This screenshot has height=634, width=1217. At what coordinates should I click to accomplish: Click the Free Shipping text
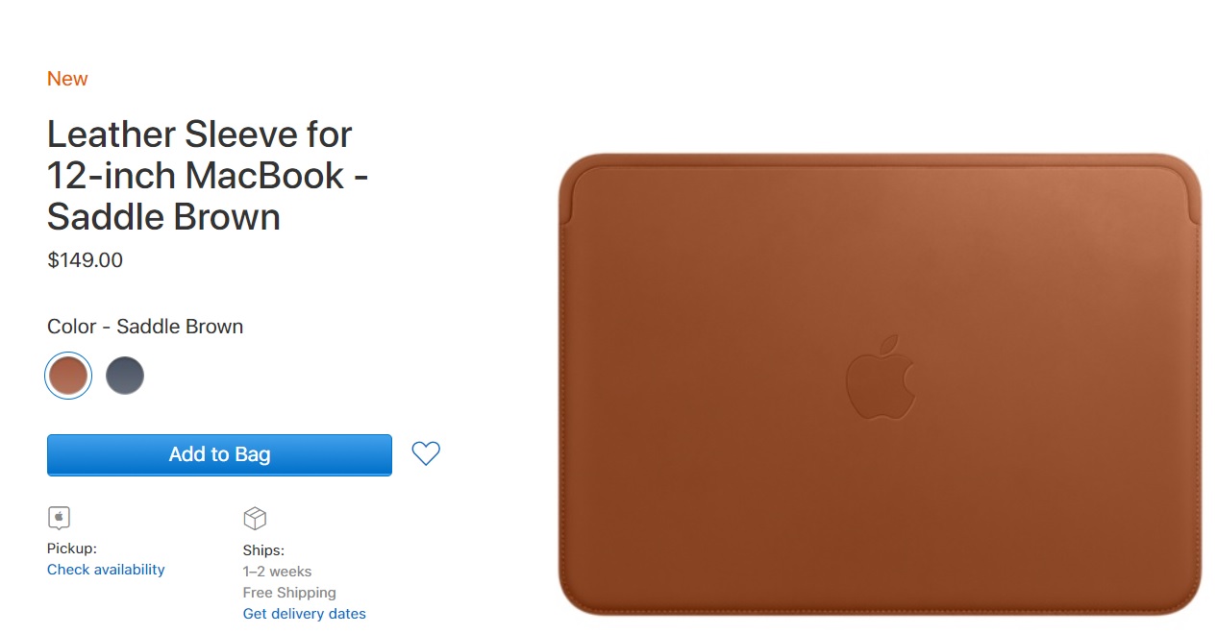[x=289, y=593]
